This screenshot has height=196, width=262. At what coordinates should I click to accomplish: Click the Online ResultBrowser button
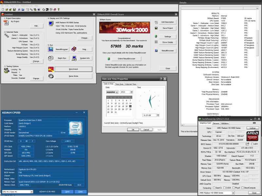126,59
